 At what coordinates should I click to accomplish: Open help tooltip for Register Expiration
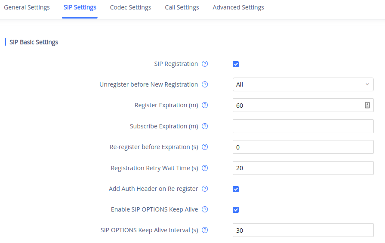[205, 105]
